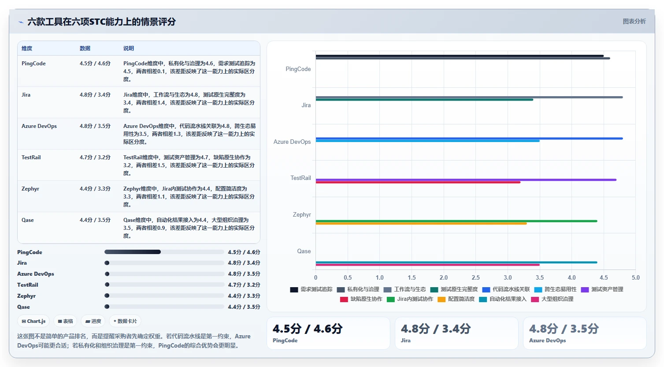Click the orange Zephyr 配置简洁度 bar
Image resolution: width=664 pixels, height=367 pixels.
click(421, 224)
